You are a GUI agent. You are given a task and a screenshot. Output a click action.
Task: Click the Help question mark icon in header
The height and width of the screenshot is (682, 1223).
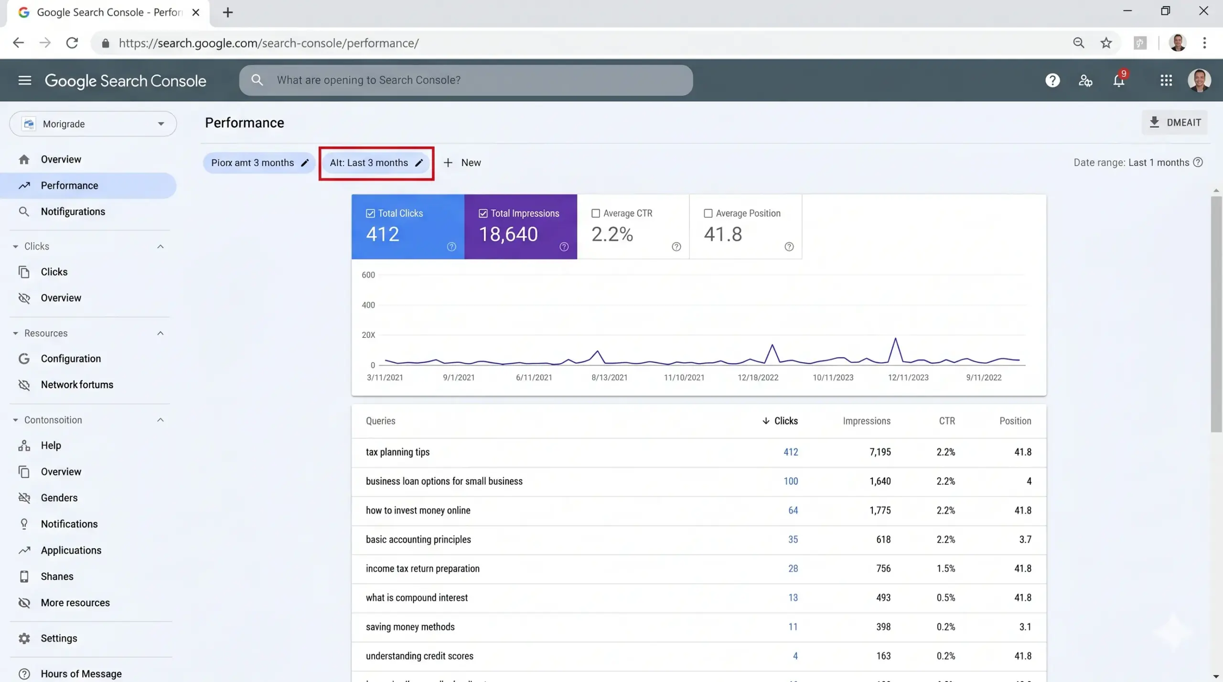tap(1052, 80)
